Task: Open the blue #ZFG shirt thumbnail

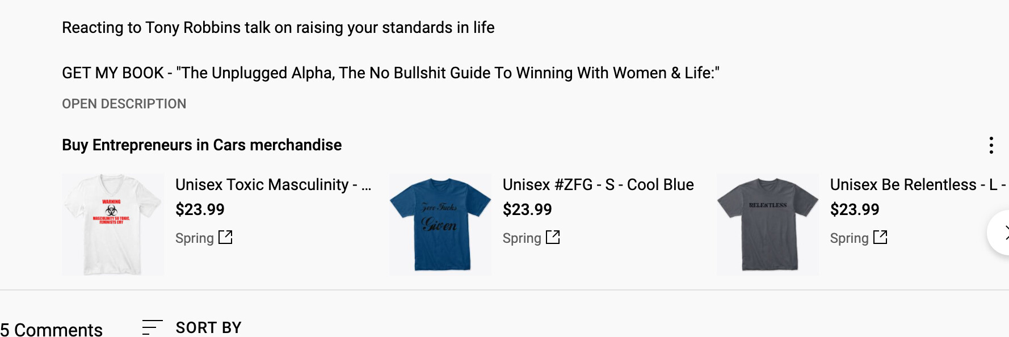Action: (x=440, y=225)
